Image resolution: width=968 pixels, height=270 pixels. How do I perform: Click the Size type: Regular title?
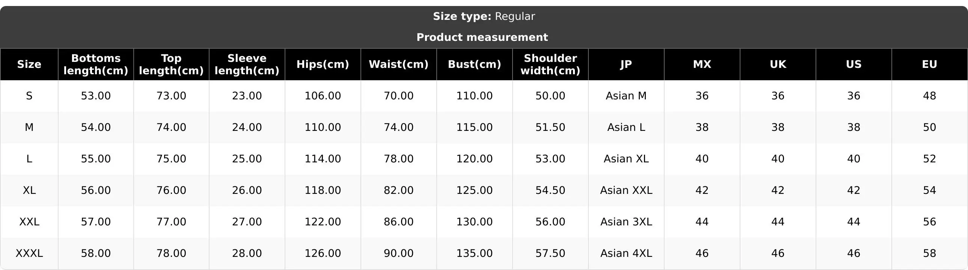point(484,16)
